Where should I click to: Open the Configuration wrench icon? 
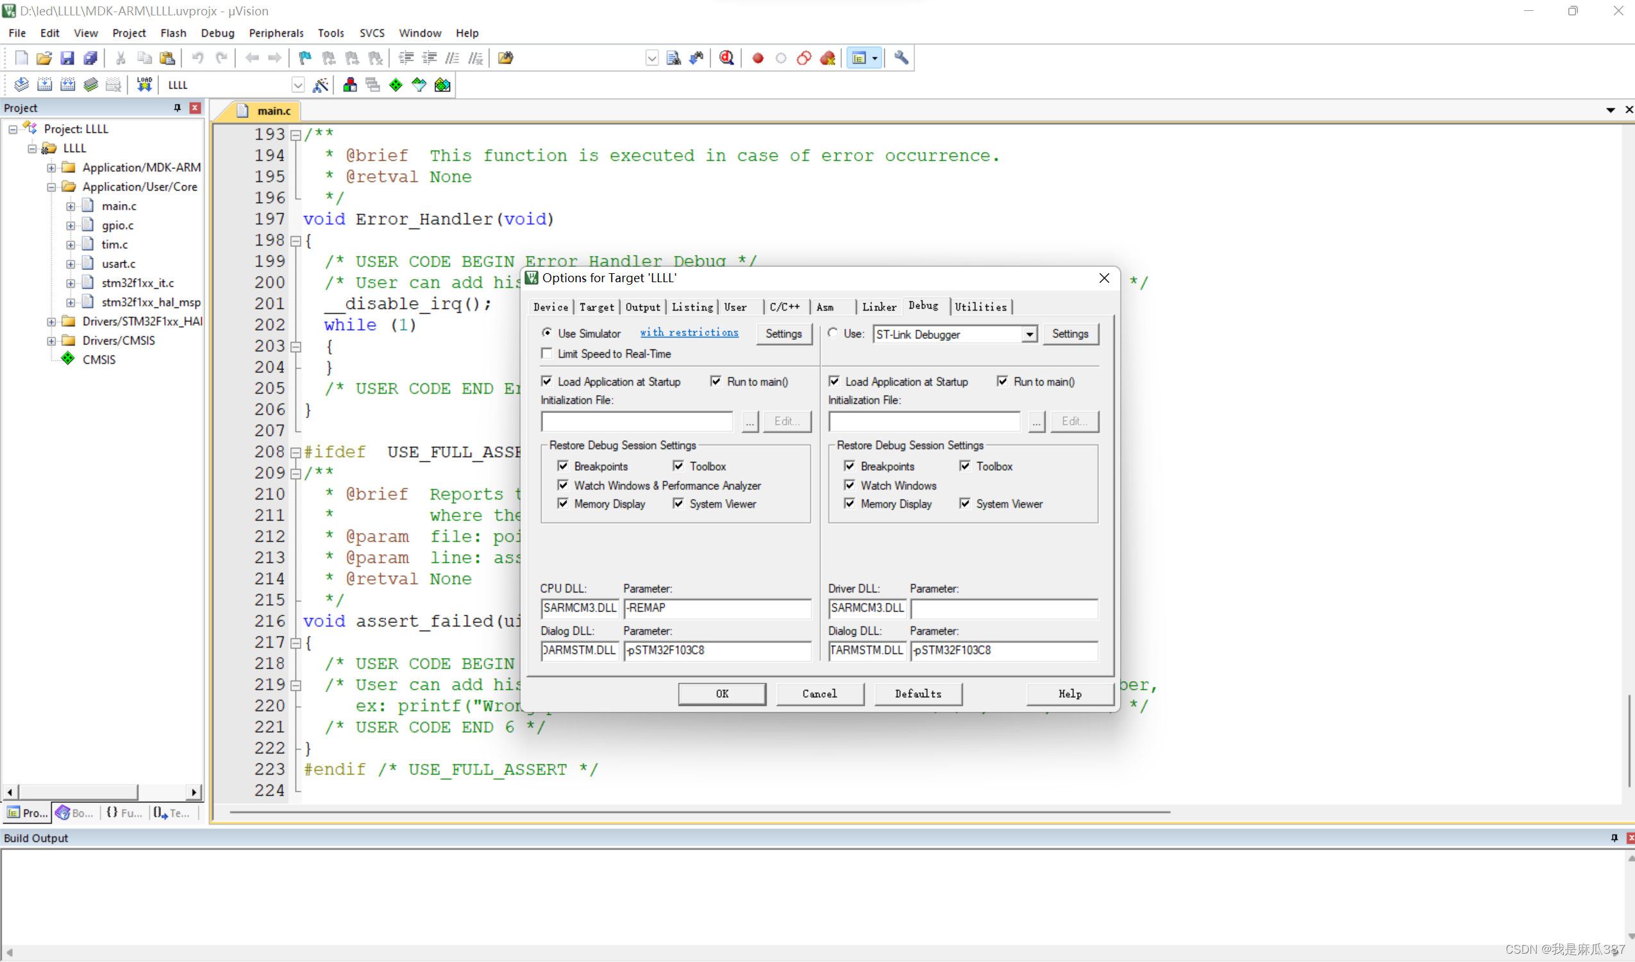tap(901, 58)
